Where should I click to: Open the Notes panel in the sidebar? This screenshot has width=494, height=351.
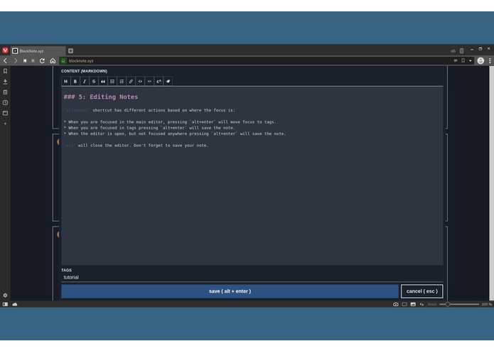click(6, 92)
